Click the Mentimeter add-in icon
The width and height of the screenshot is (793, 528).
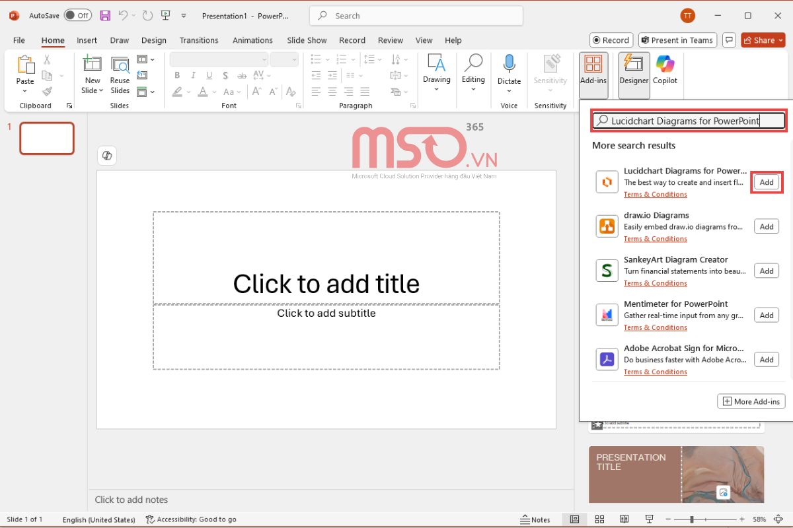coord(607,315)
